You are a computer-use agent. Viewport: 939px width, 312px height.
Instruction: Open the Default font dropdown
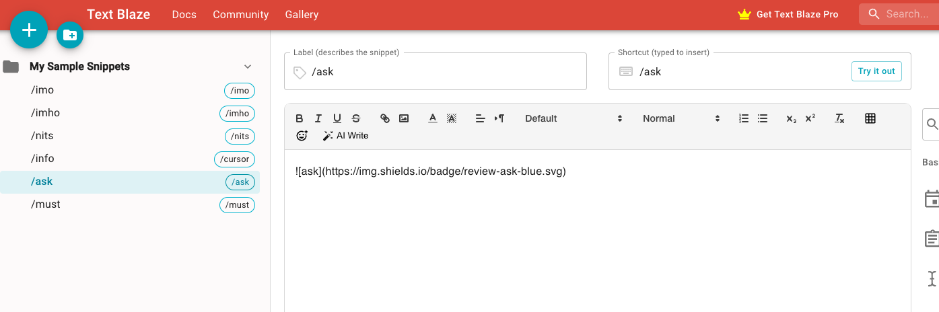click(x=573, y=118)
